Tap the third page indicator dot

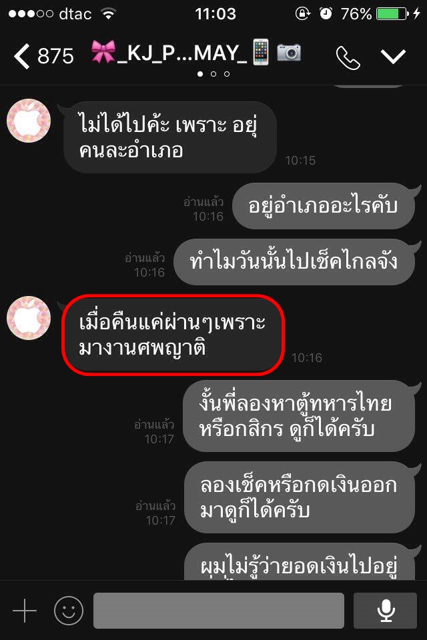[227, 74]
